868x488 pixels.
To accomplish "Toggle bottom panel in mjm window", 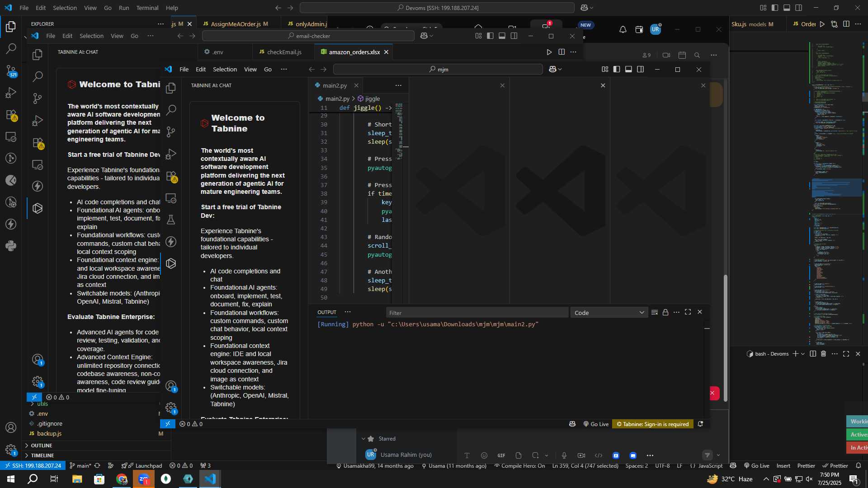I will (x=628, y=69).
